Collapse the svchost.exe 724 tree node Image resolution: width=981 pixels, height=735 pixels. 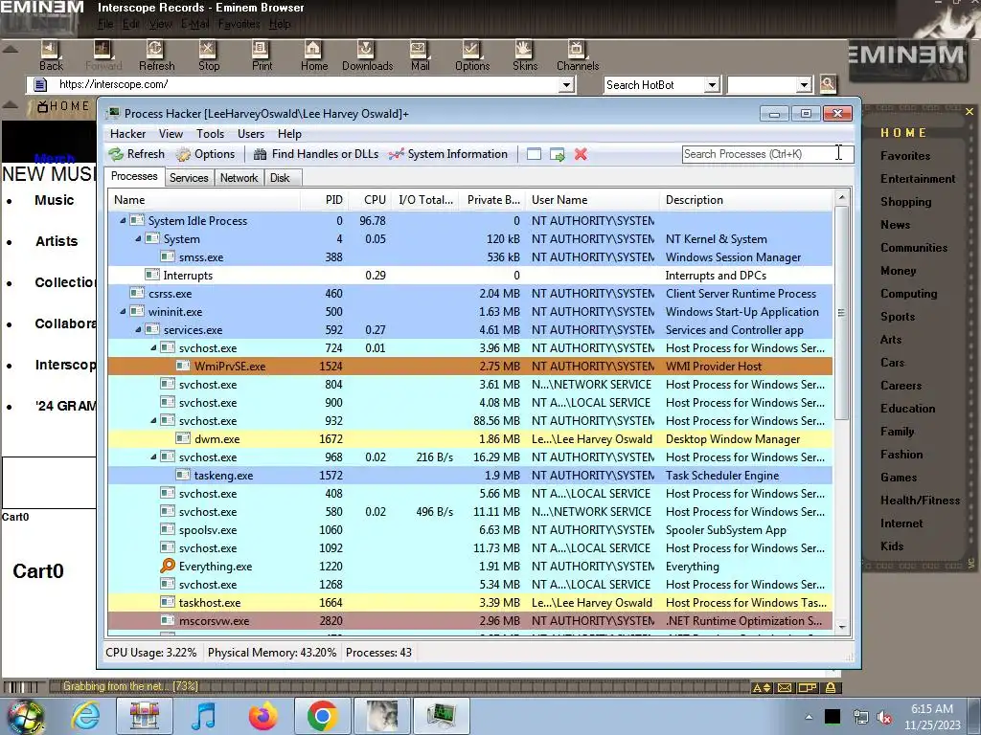153,347
